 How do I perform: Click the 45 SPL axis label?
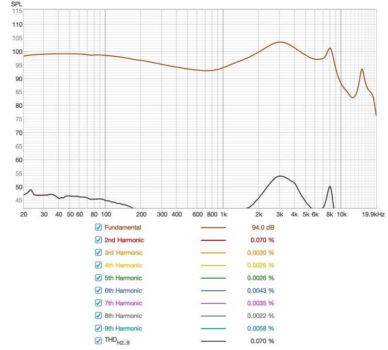click(x=19, y=200)
